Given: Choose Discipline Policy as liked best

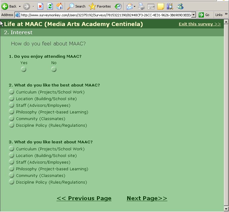Looking at the screenshot, I should click(x=11, y=125).
